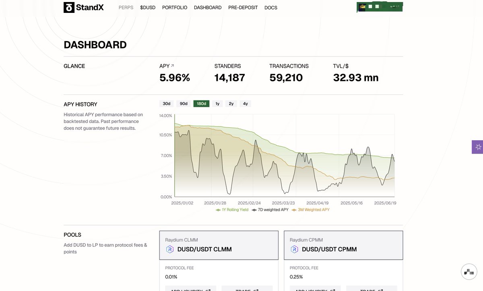Click the StandX logo icon
The width and height of the screenshot is (483, 291).
pyautogui.click(x=69, y=7)
